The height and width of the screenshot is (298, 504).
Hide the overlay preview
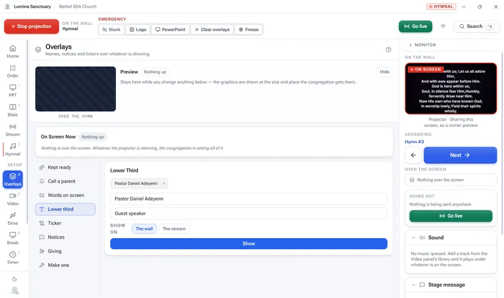pos(384,72)
